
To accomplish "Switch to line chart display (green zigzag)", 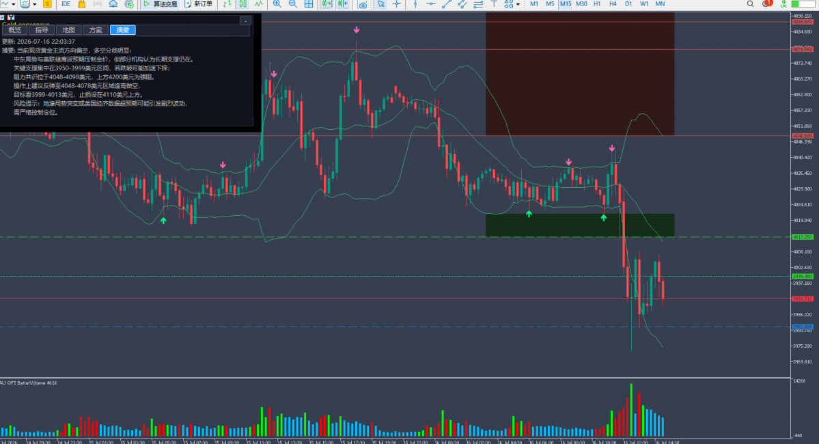I will coord(259,4).
